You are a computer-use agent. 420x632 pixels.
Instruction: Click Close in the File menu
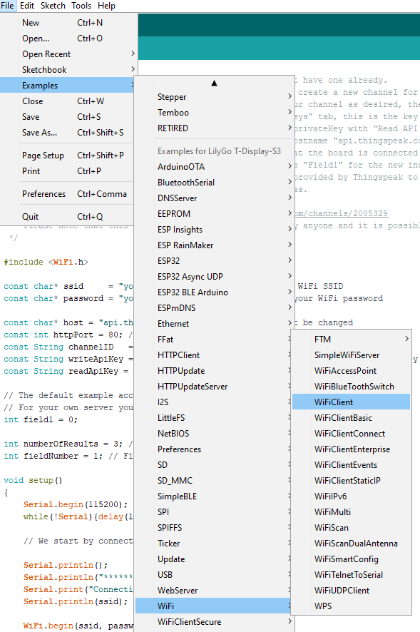(67, 101)
